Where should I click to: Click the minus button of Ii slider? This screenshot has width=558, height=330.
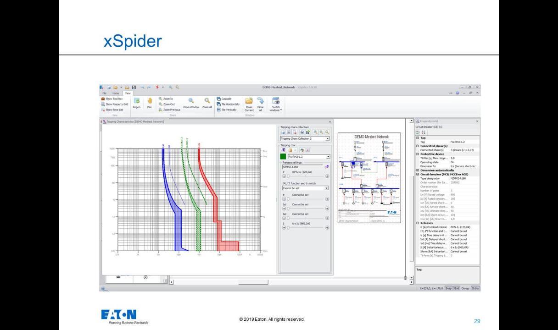284,227
